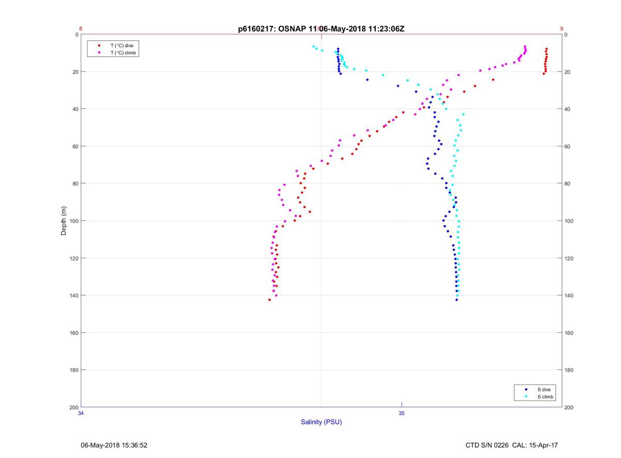Click the deepest blue S dive data point
Screen dimensions: 621x458
[x=456, y=300]
